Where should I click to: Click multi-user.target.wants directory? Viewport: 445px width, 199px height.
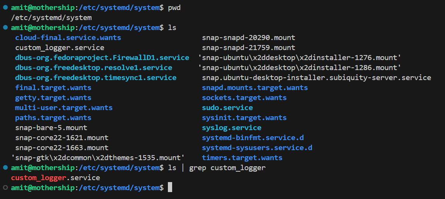[x=64, y=108]
